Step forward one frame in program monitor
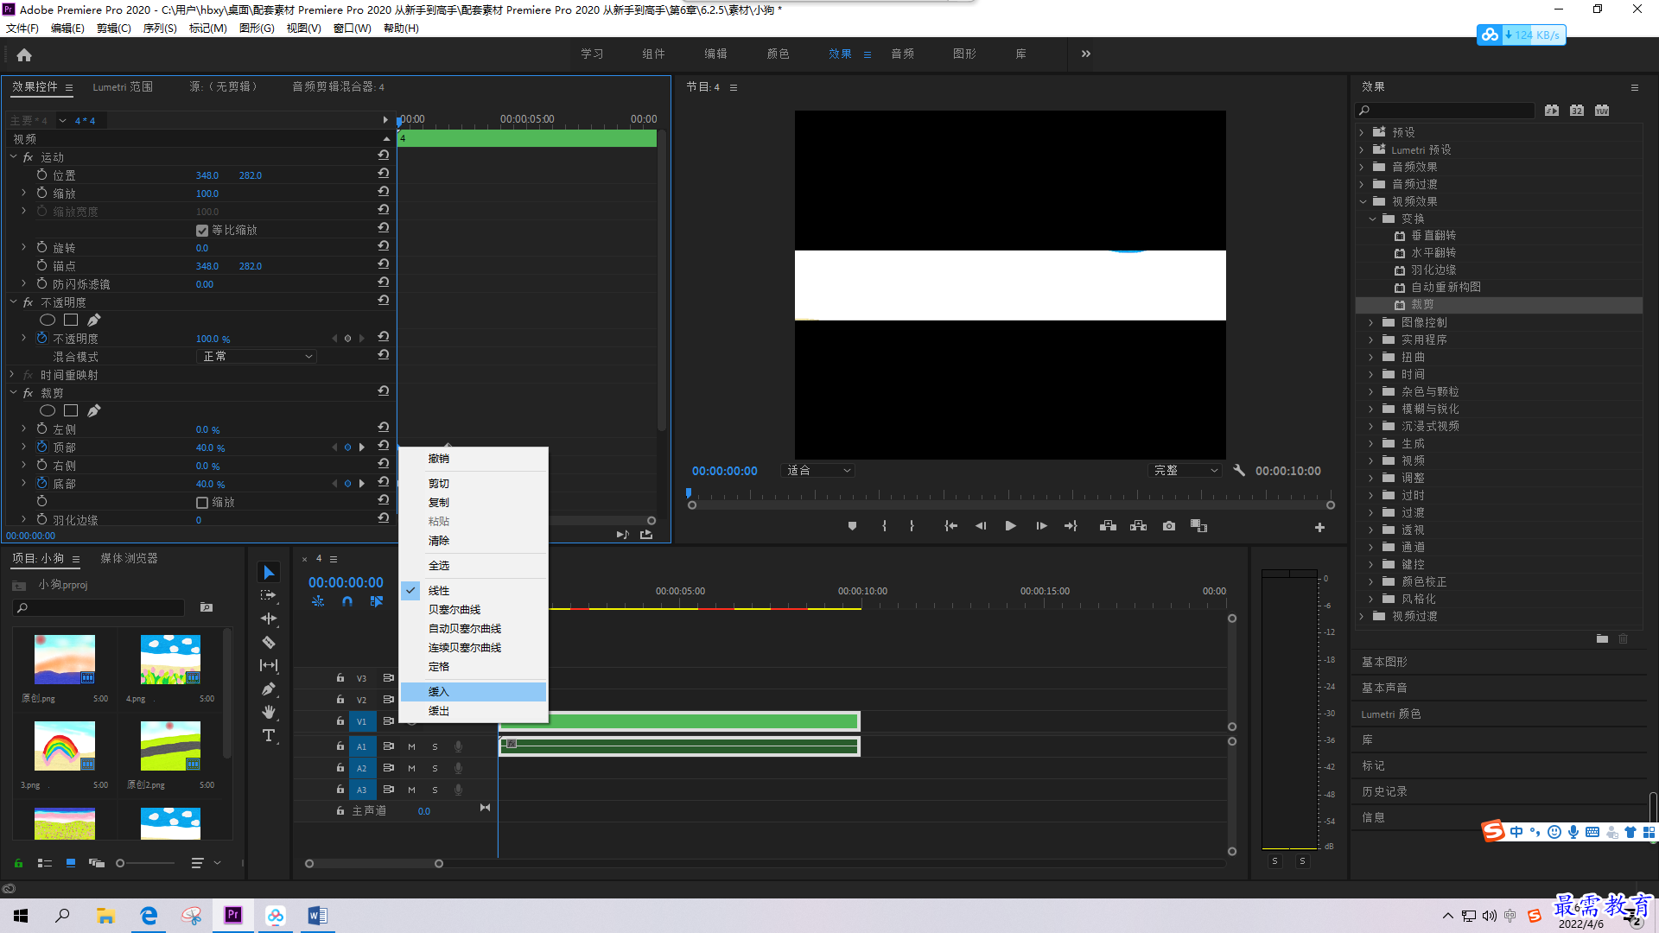Viewport: 1659px width, 933px height. click(x=1041, y=526)
